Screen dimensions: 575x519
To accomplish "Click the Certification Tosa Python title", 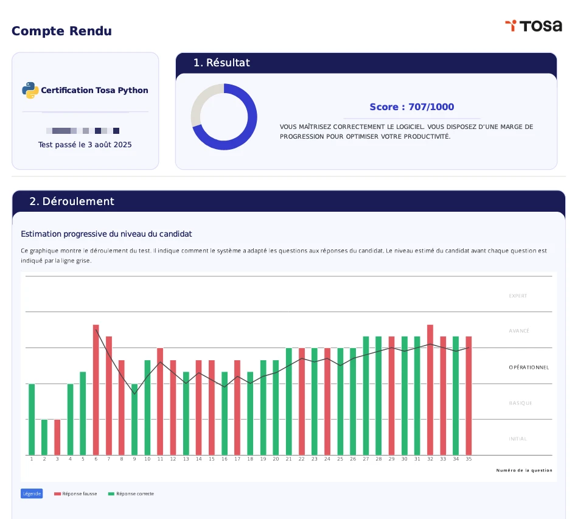I will [x=94, y=91].
